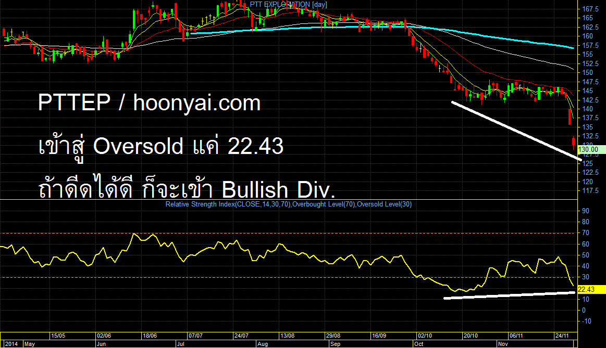Screen dimensions: 606x348
Task: Click the 125 price axis label
Action: click(x=587, y=163)
